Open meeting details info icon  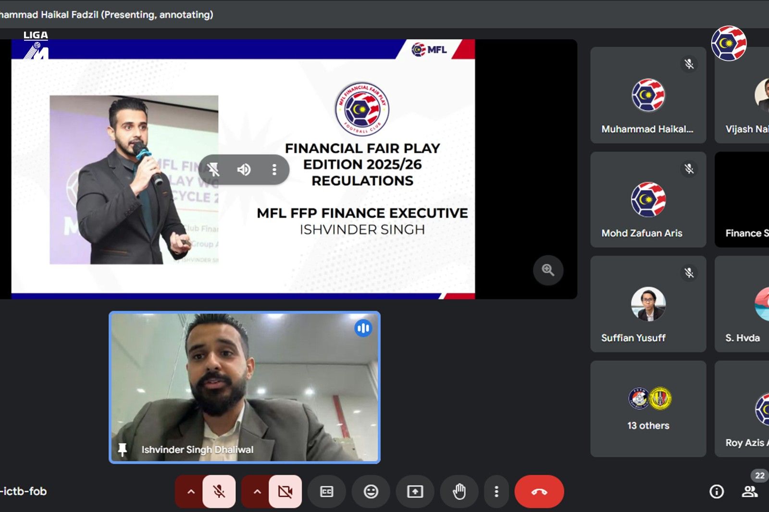pos(717,491)
